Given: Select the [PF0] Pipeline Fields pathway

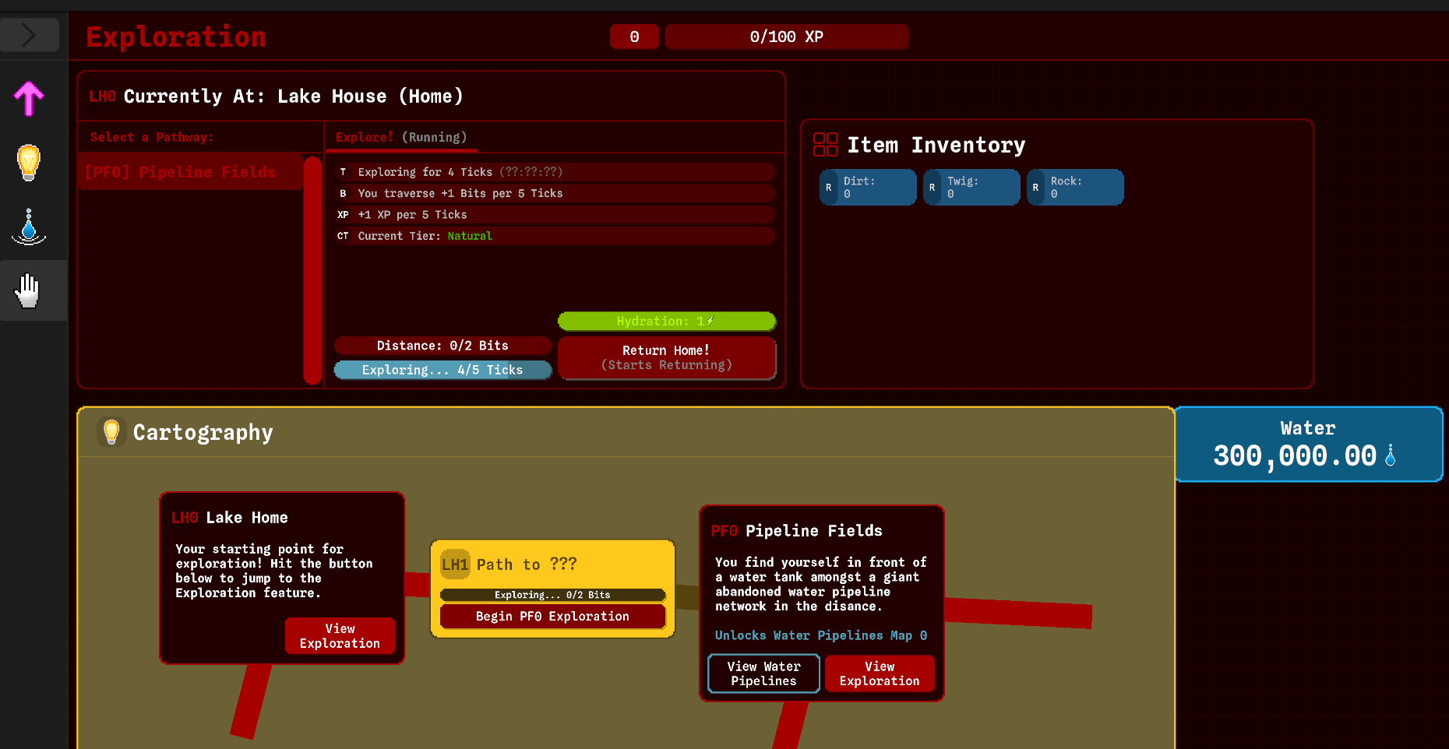Looking at the screenshot, I should 181,172.
